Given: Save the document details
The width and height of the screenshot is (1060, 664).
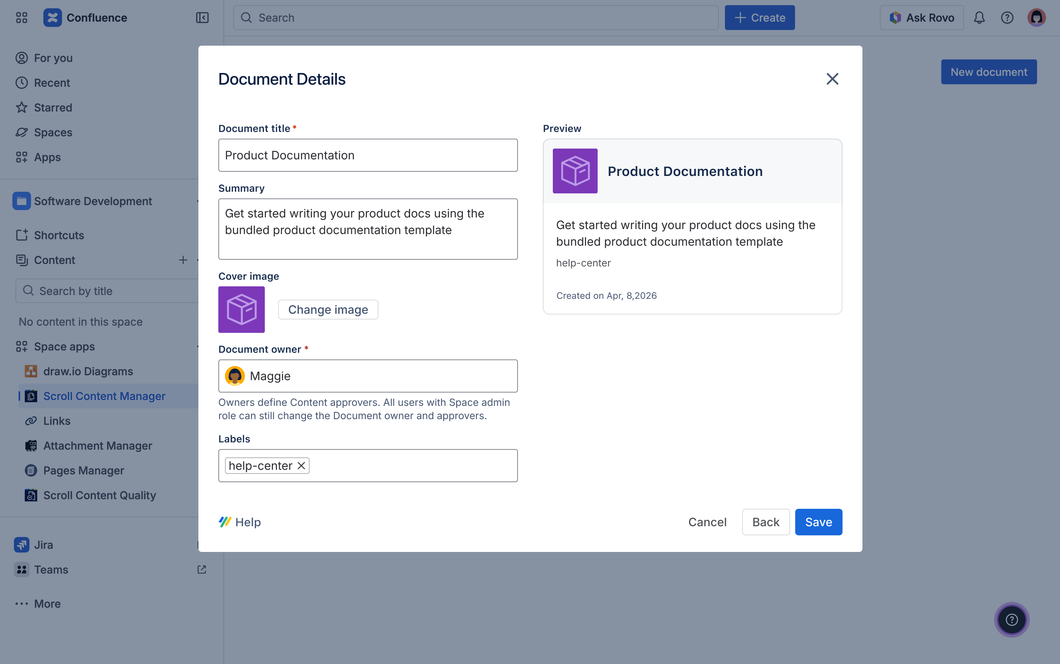Looking at the screenshot, I should 818,522.
